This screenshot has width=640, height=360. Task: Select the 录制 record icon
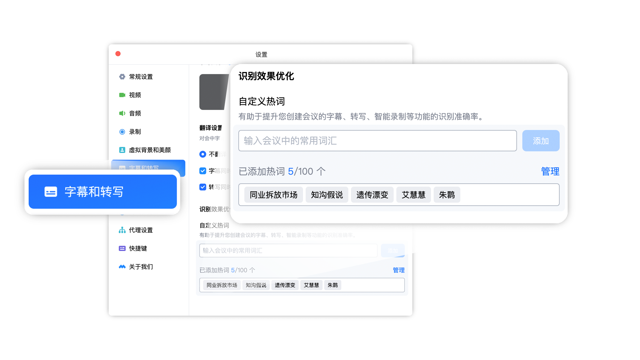click(122, 132)
